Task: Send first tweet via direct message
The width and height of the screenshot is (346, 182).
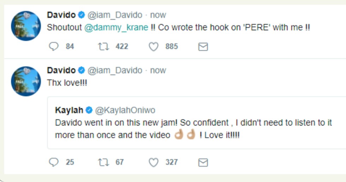Action: [x=203, y=47]
